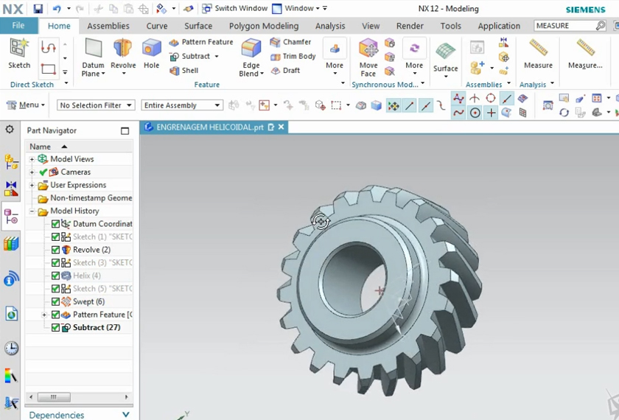Viewport: 619px width, 420px height.
Task: Disable the Subtract (27) feature checkbox
Action: pos(56,327)
